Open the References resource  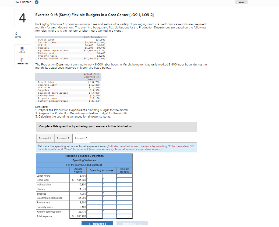pos(22,61)
